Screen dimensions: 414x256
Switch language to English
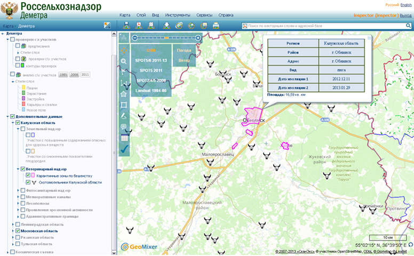click(406, 5)
